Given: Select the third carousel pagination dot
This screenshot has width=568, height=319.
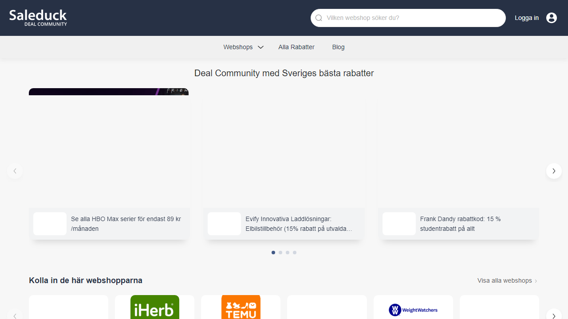Looking at the screenshot, I should pos(288,253).
